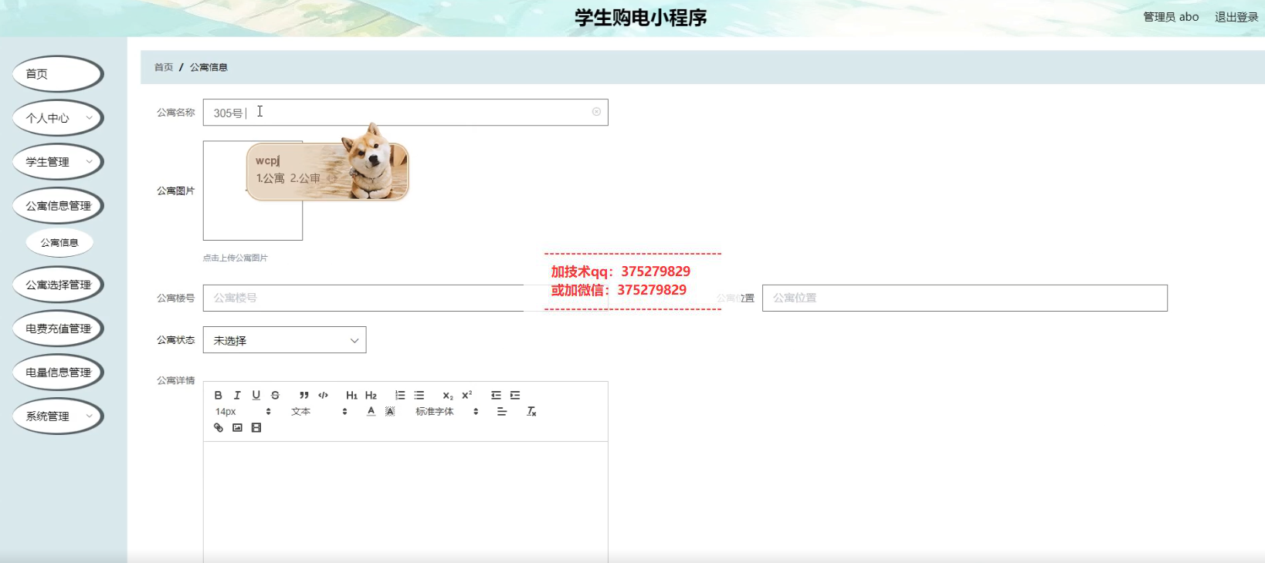The height and width of the screenshot is (563, 1265).
Task: Insert a hyperlink in editor
Action: click(219, 427)
